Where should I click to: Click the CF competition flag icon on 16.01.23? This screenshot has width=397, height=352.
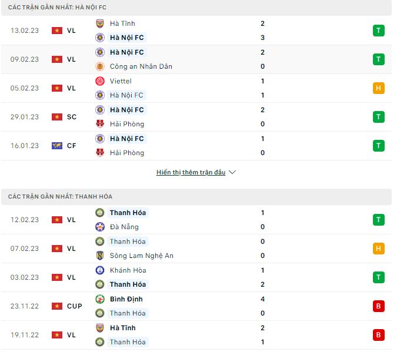tap(57, 146)
